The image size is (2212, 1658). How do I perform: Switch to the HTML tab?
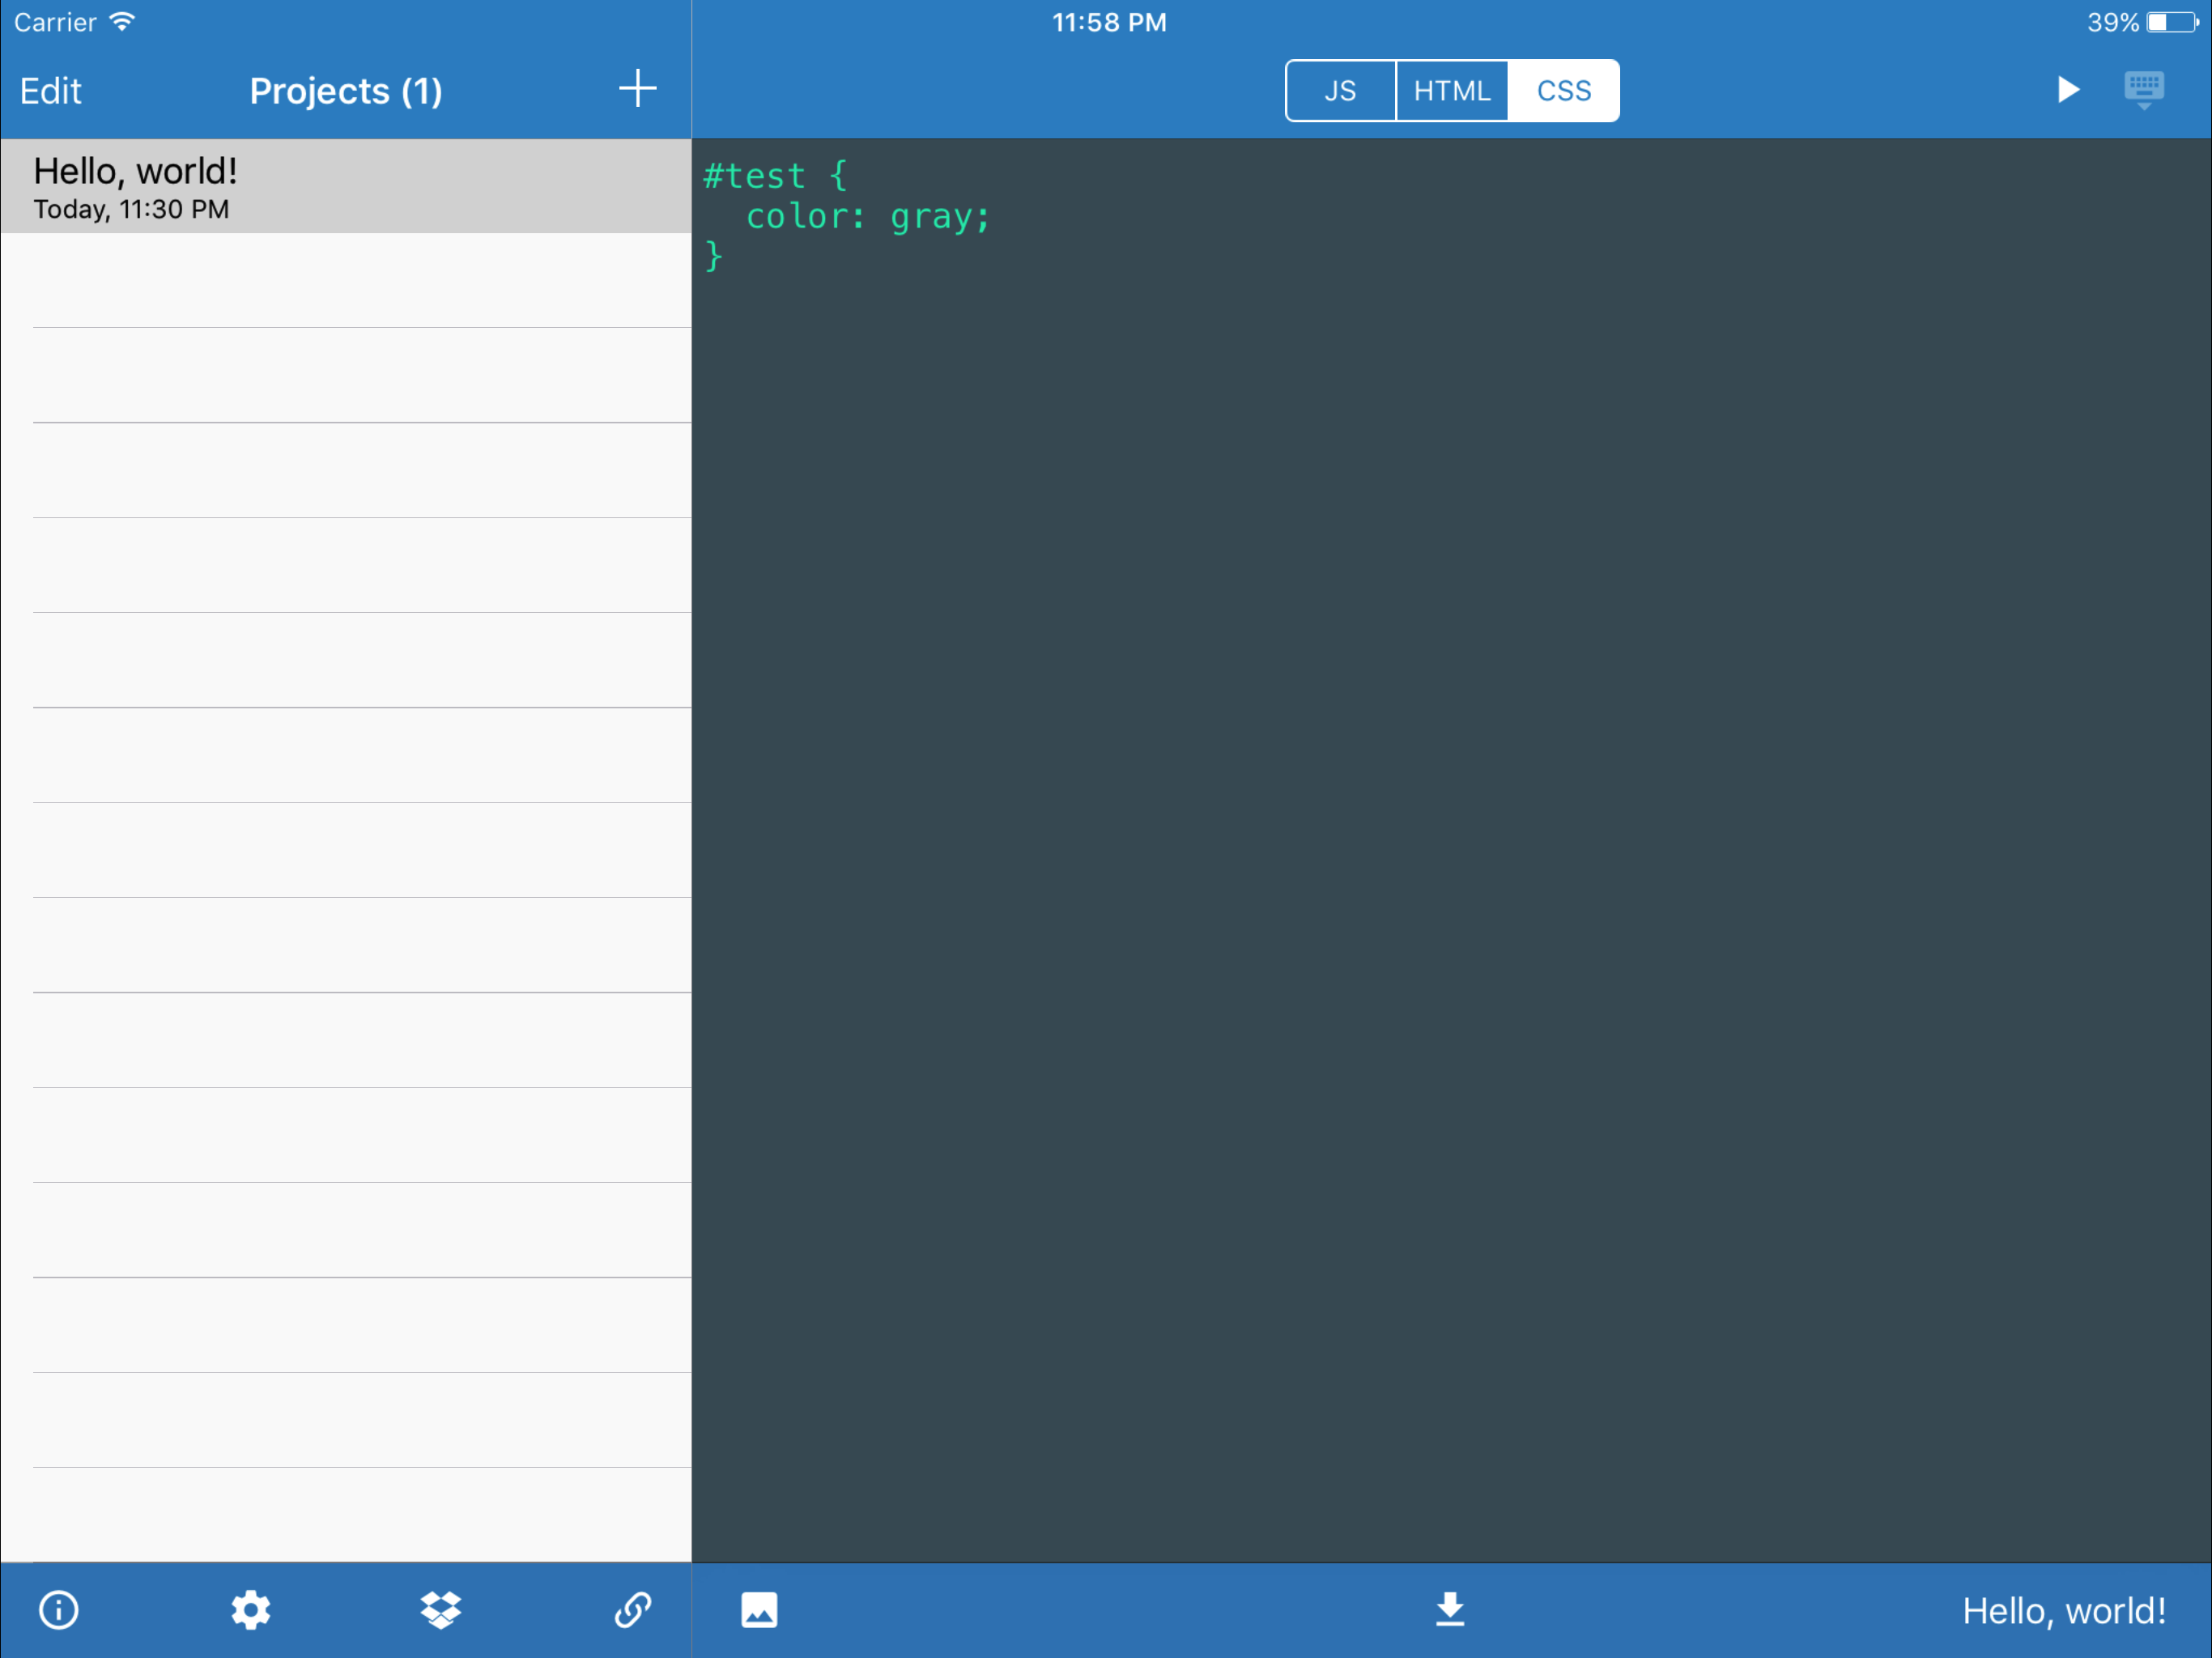coord(1451,91)
